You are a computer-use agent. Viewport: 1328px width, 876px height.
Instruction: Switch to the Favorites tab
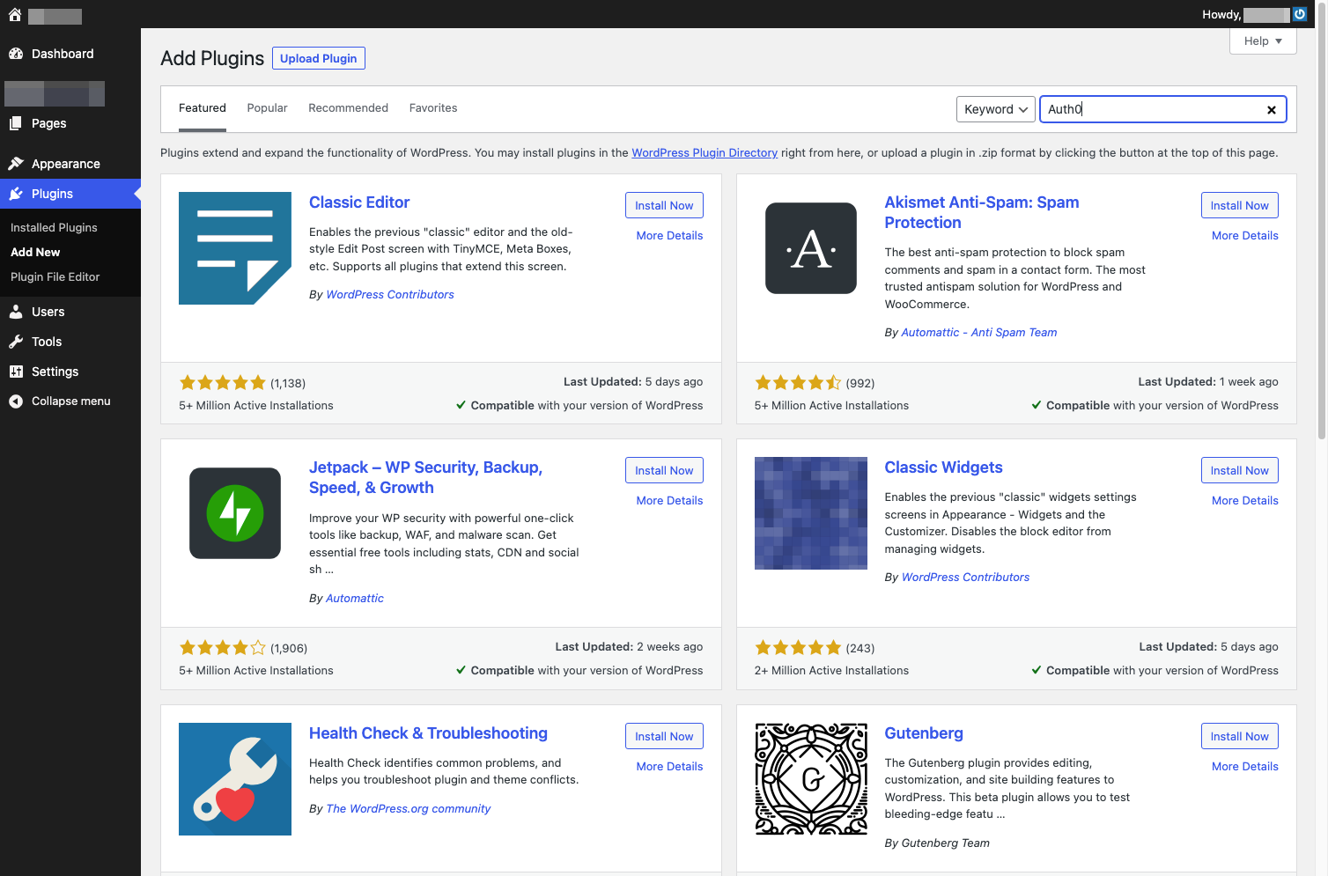pos(433,108)
